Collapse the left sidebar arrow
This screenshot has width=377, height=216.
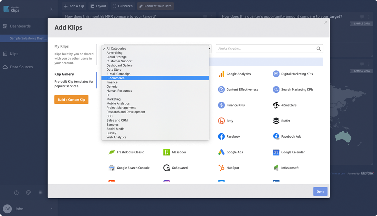click(52, 9)
